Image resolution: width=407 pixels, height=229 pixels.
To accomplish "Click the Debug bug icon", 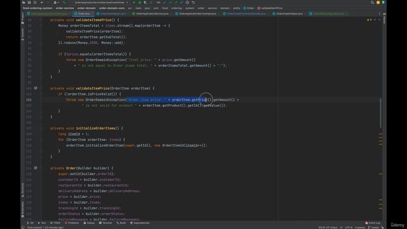I will (140, 3).
